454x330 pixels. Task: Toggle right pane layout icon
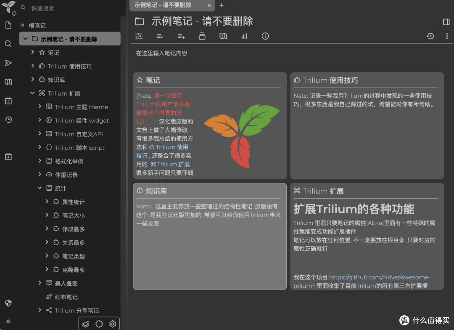[x=446, y=22]
